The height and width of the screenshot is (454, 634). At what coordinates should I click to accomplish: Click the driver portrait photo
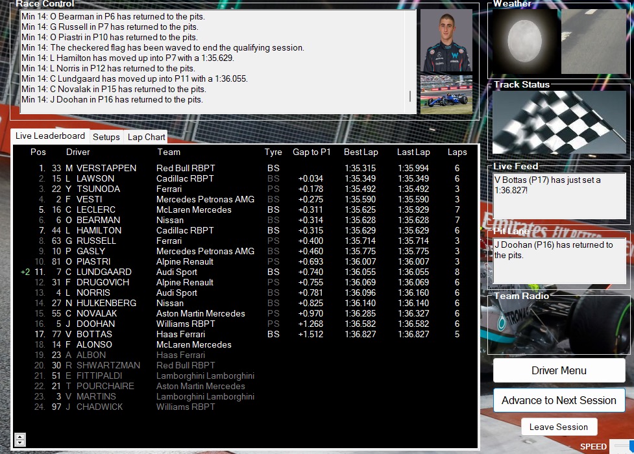coord(446,40)
